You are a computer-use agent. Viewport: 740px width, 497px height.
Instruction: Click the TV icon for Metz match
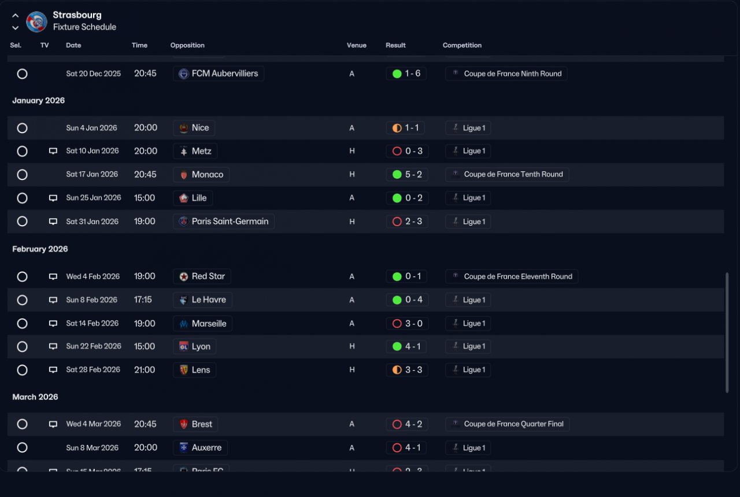[53, 151]
